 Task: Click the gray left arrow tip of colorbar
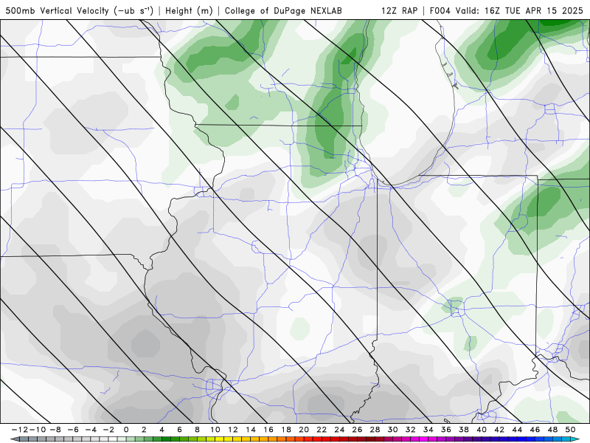click(x=14, y=439)
